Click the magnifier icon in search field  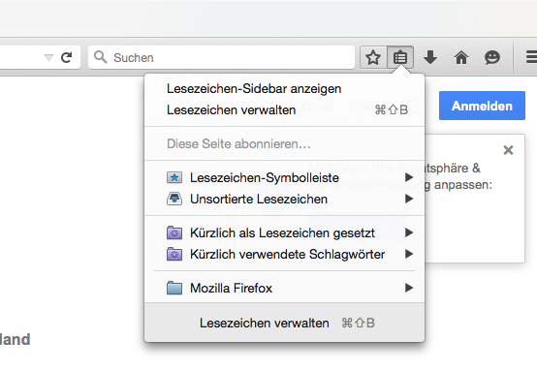point(100,57)
